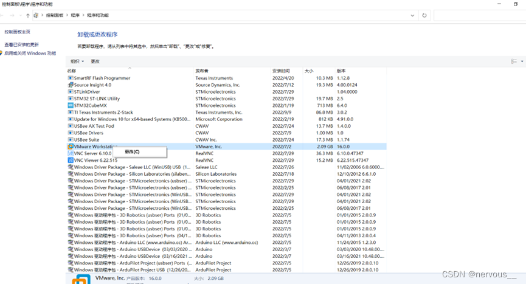Click the VMware Workstation row icon
This screenshot has width=526, height=284.
click(71, 147)
